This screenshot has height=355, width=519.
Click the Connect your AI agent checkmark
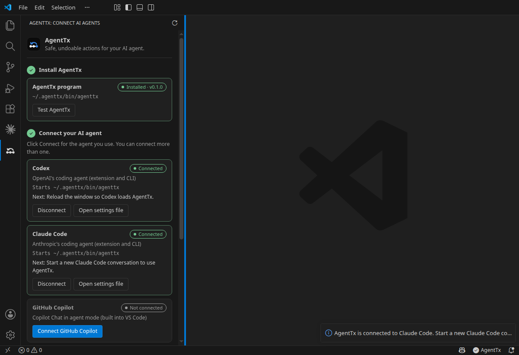pyautogui.click(x=31, y=133)
